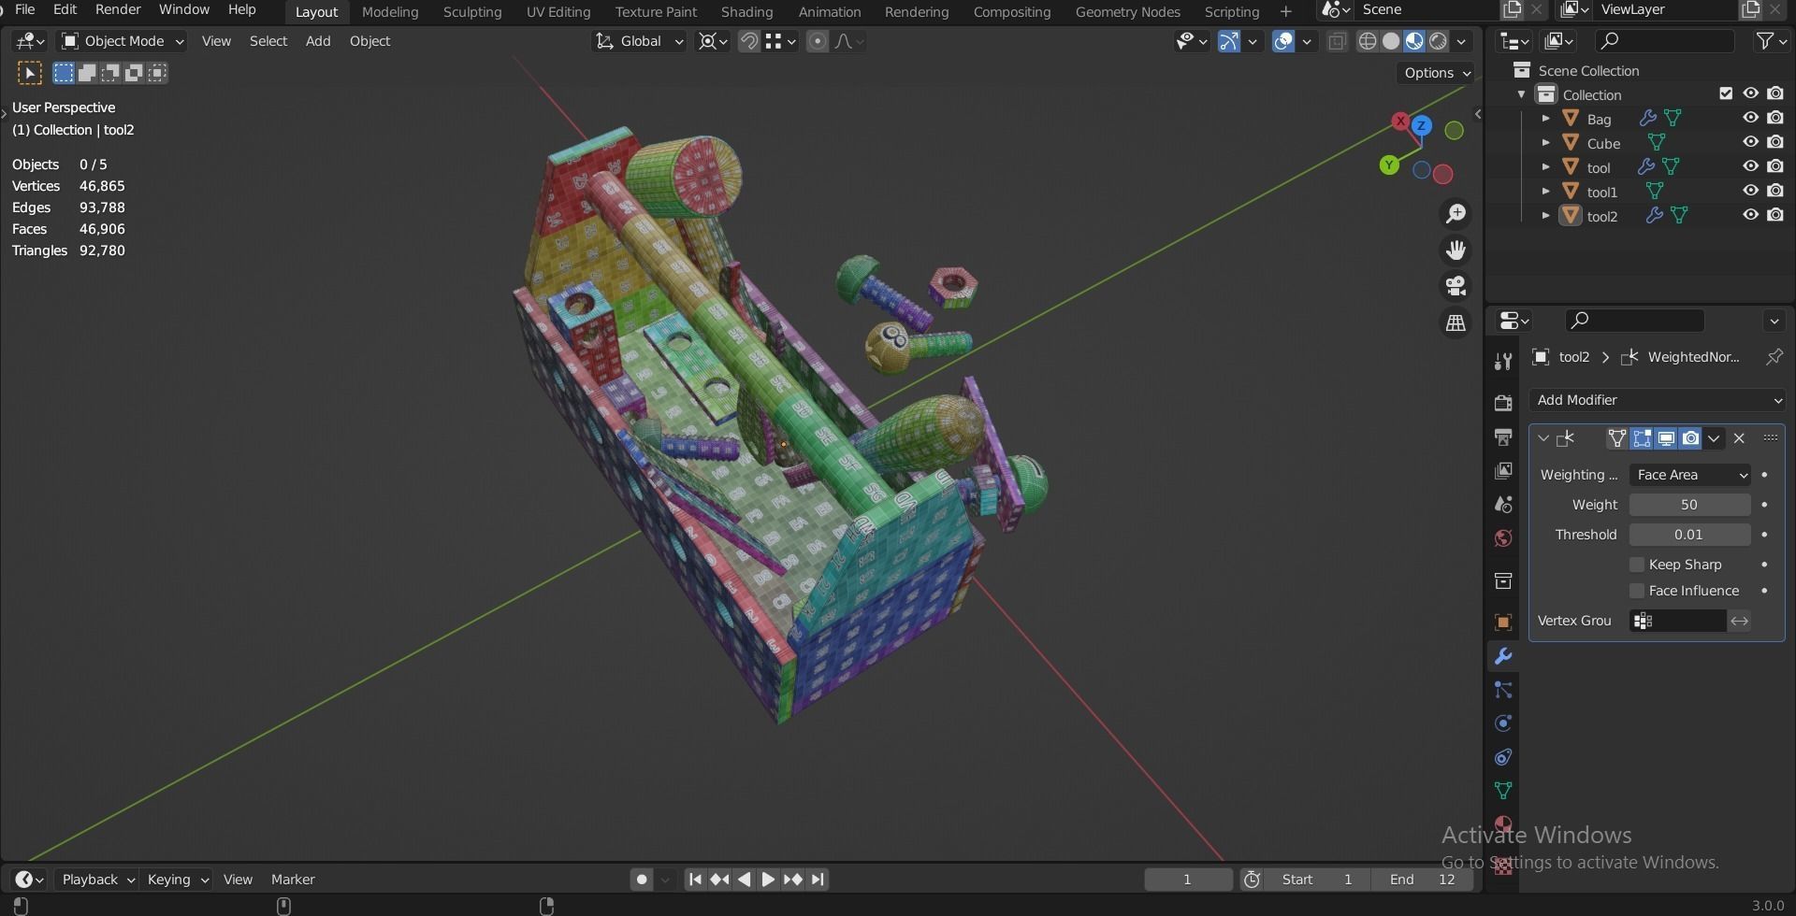Screen dimensions: 1796x916
Task: Expand the Bag object in outliner
Action: (x=1545, y=119)
